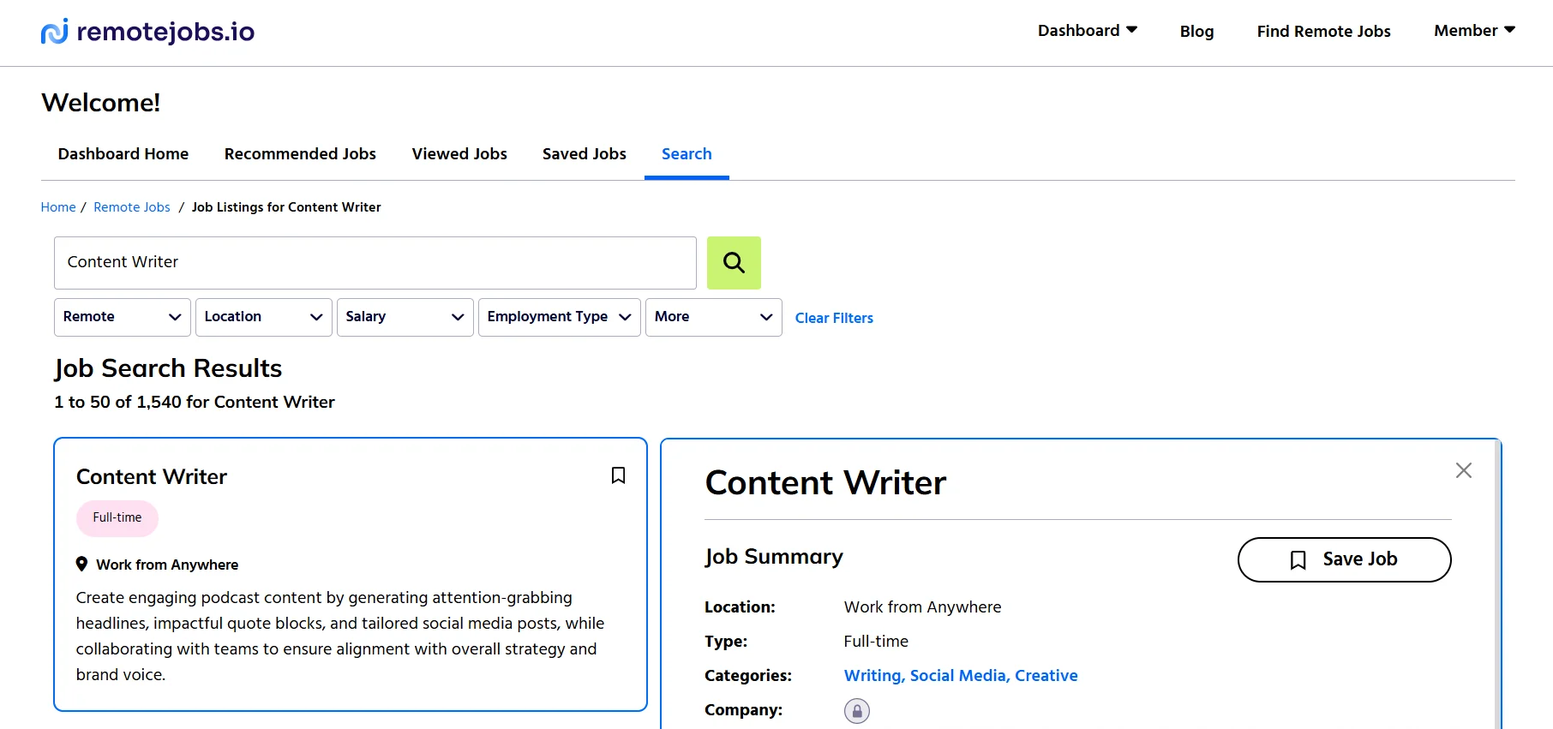
Task: Click the Save Job button
Action: click(x=1344, y=559)
